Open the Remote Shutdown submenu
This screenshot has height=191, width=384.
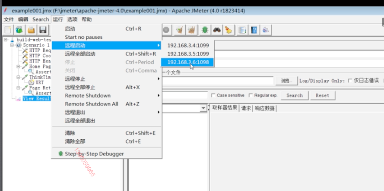click(107, 96)
